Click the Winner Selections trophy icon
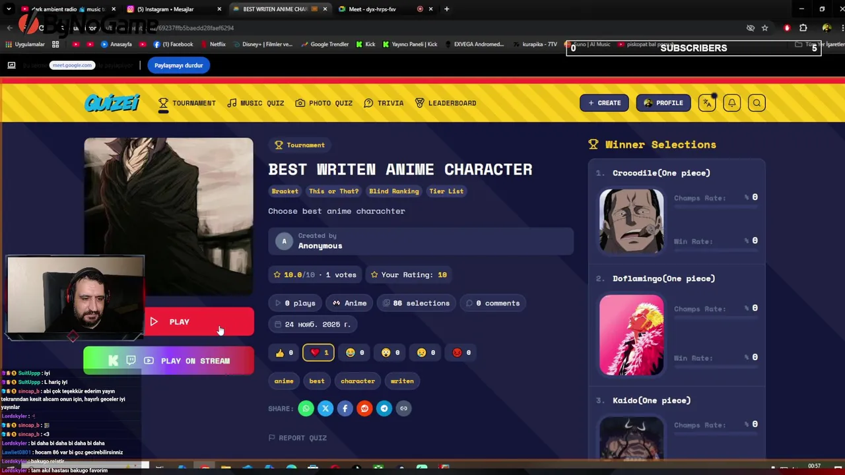Image resolution: width=845 pixels, height=475 pixels. click(x=593, y=144)
